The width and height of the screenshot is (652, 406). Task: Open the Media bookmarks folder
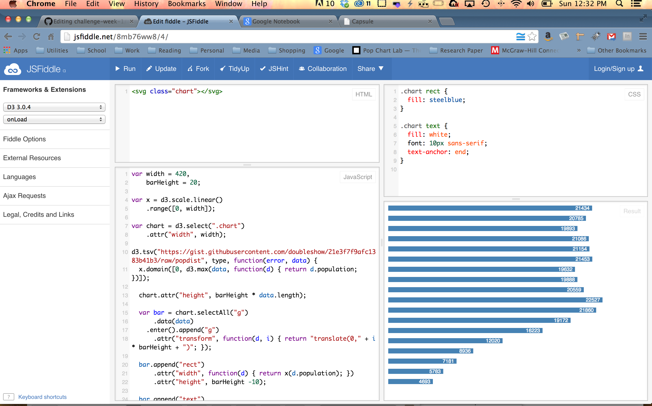click(246, 50)
